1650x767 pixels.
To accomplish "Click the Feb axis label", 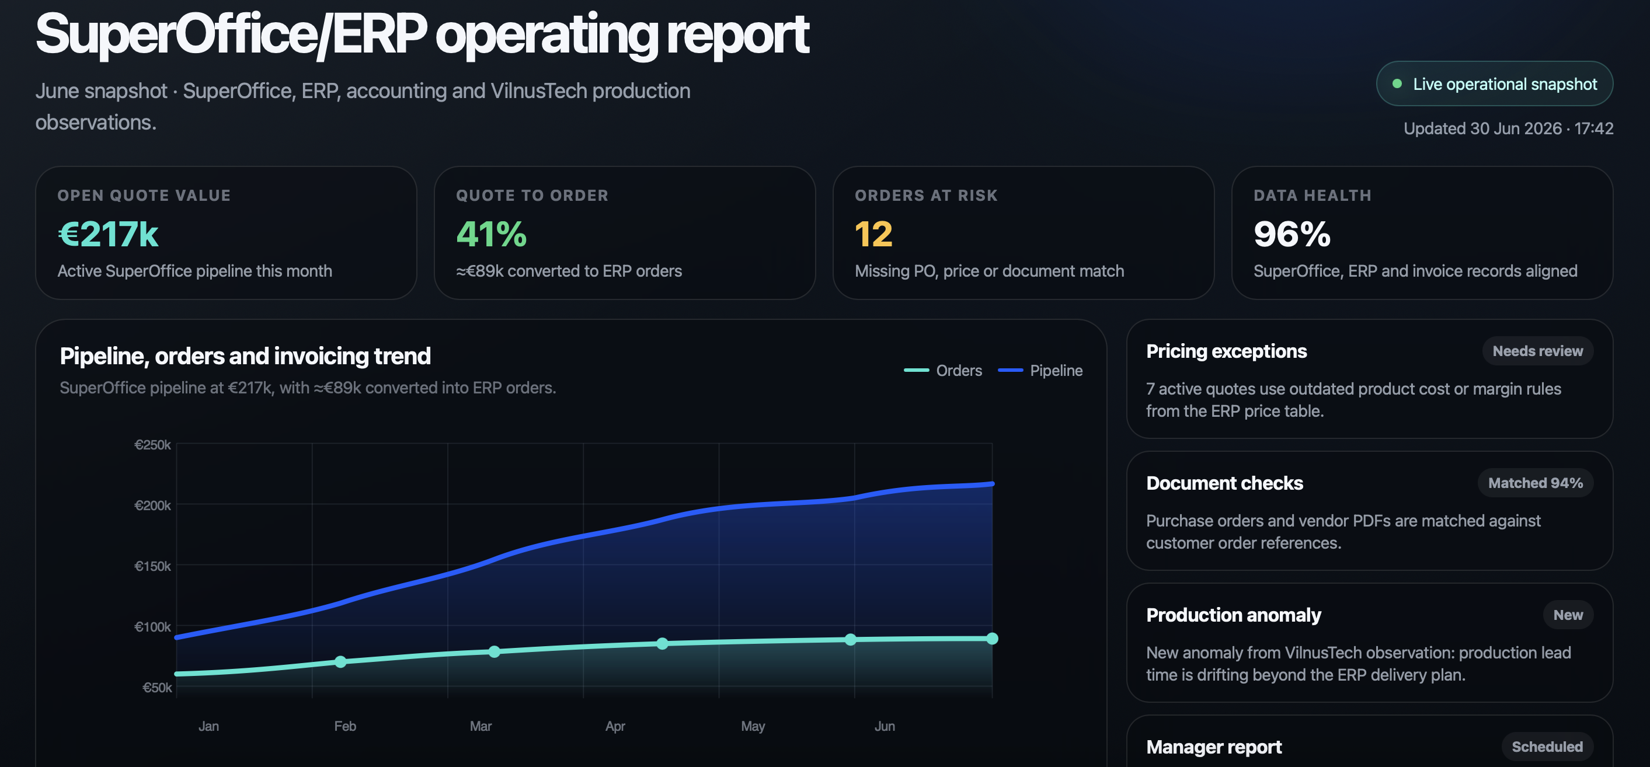I will click(344, 726).
